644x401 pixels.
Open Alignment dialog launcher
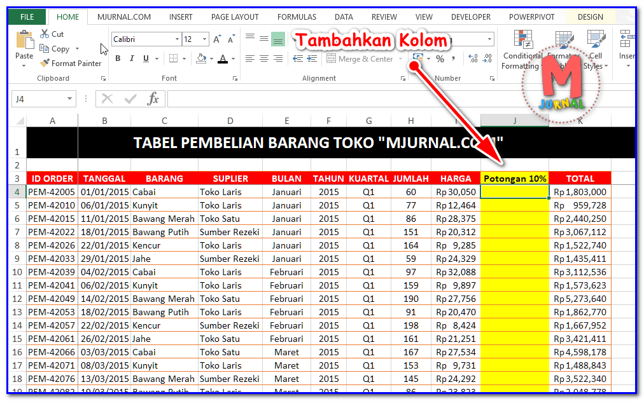click(403, 78)
